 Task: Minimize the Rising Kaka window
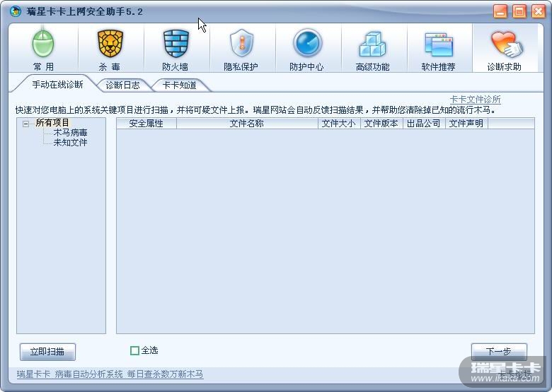click(500, 11)
